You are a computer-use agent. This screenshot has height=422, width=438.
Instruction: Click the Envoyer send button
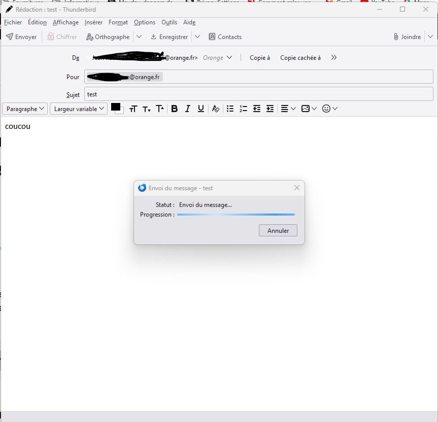21,37
